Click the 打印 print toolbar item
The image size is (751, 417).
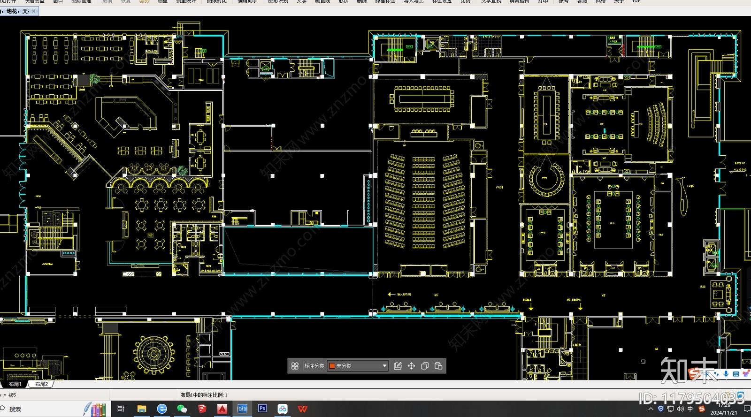[543, 1]
